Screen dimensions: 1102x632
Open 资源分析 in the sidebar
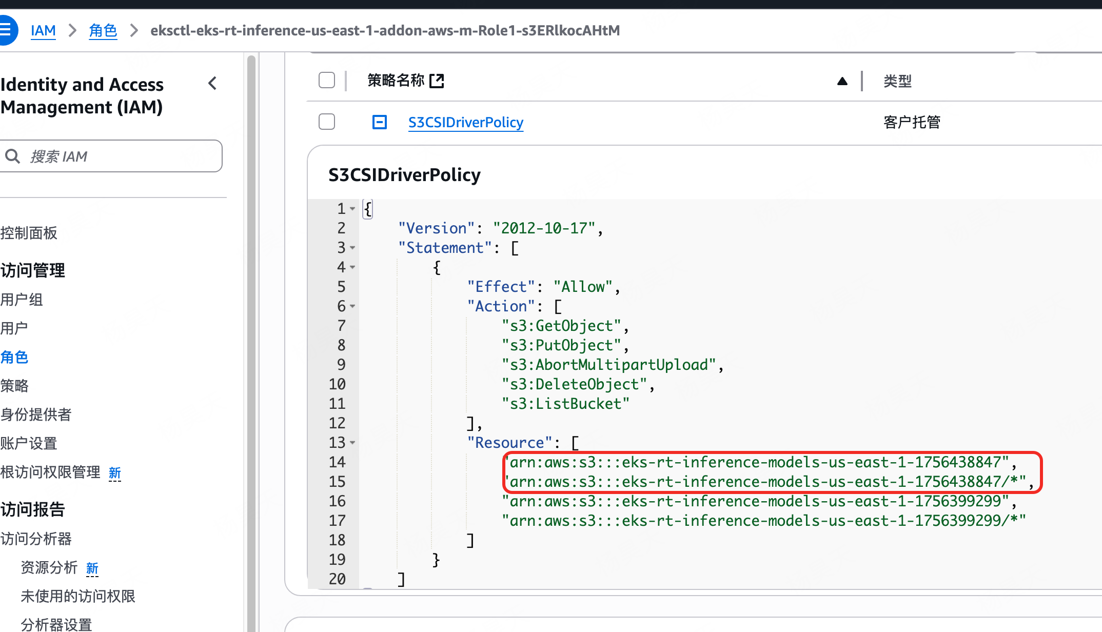(49, 567)
